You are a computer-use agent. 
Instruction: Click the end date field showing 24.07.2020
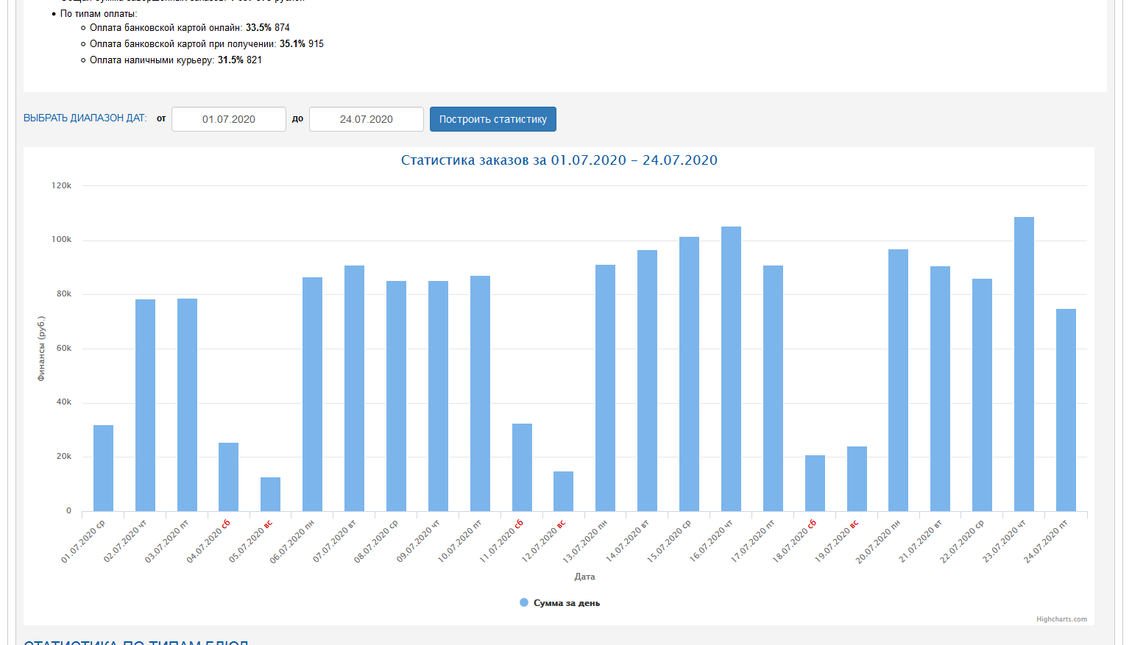(366, 119)
